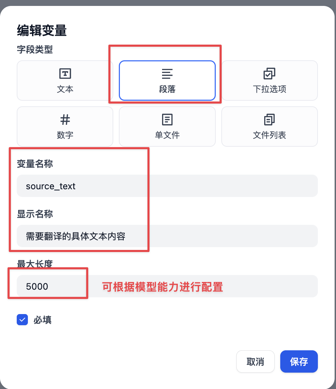Screen dimensions: 336x389
Task: Uncheck the 必填 checkbox
Action: pos(22,320)
